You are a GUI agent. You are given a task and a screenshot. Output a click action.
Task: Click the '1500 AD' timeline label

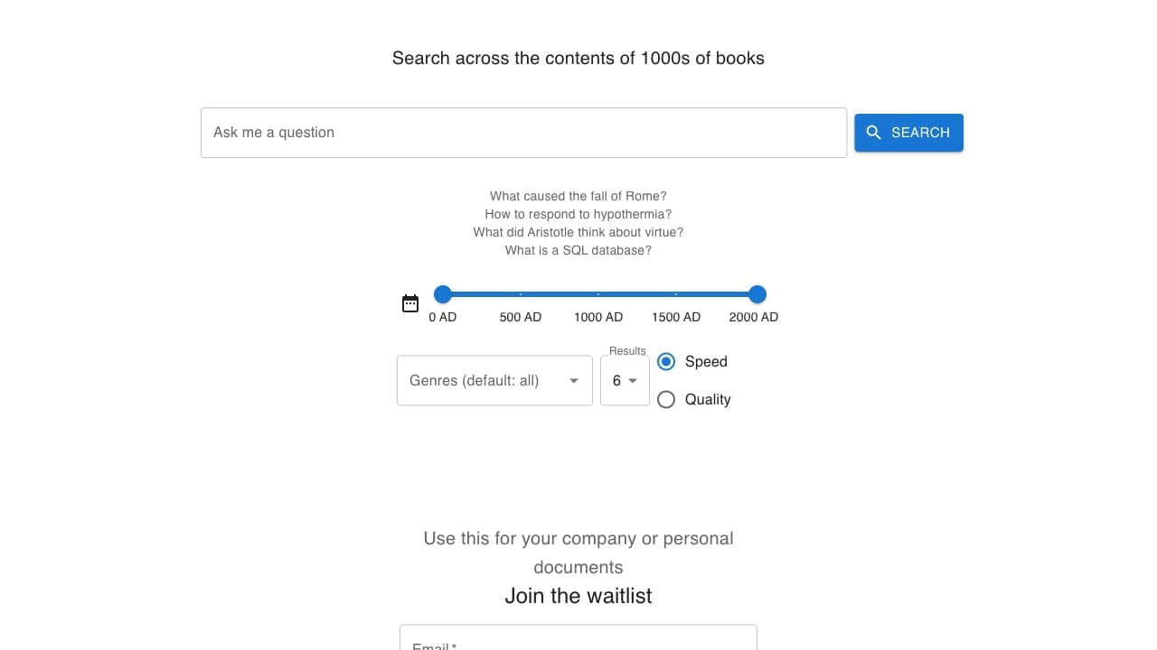click(675, 317)
